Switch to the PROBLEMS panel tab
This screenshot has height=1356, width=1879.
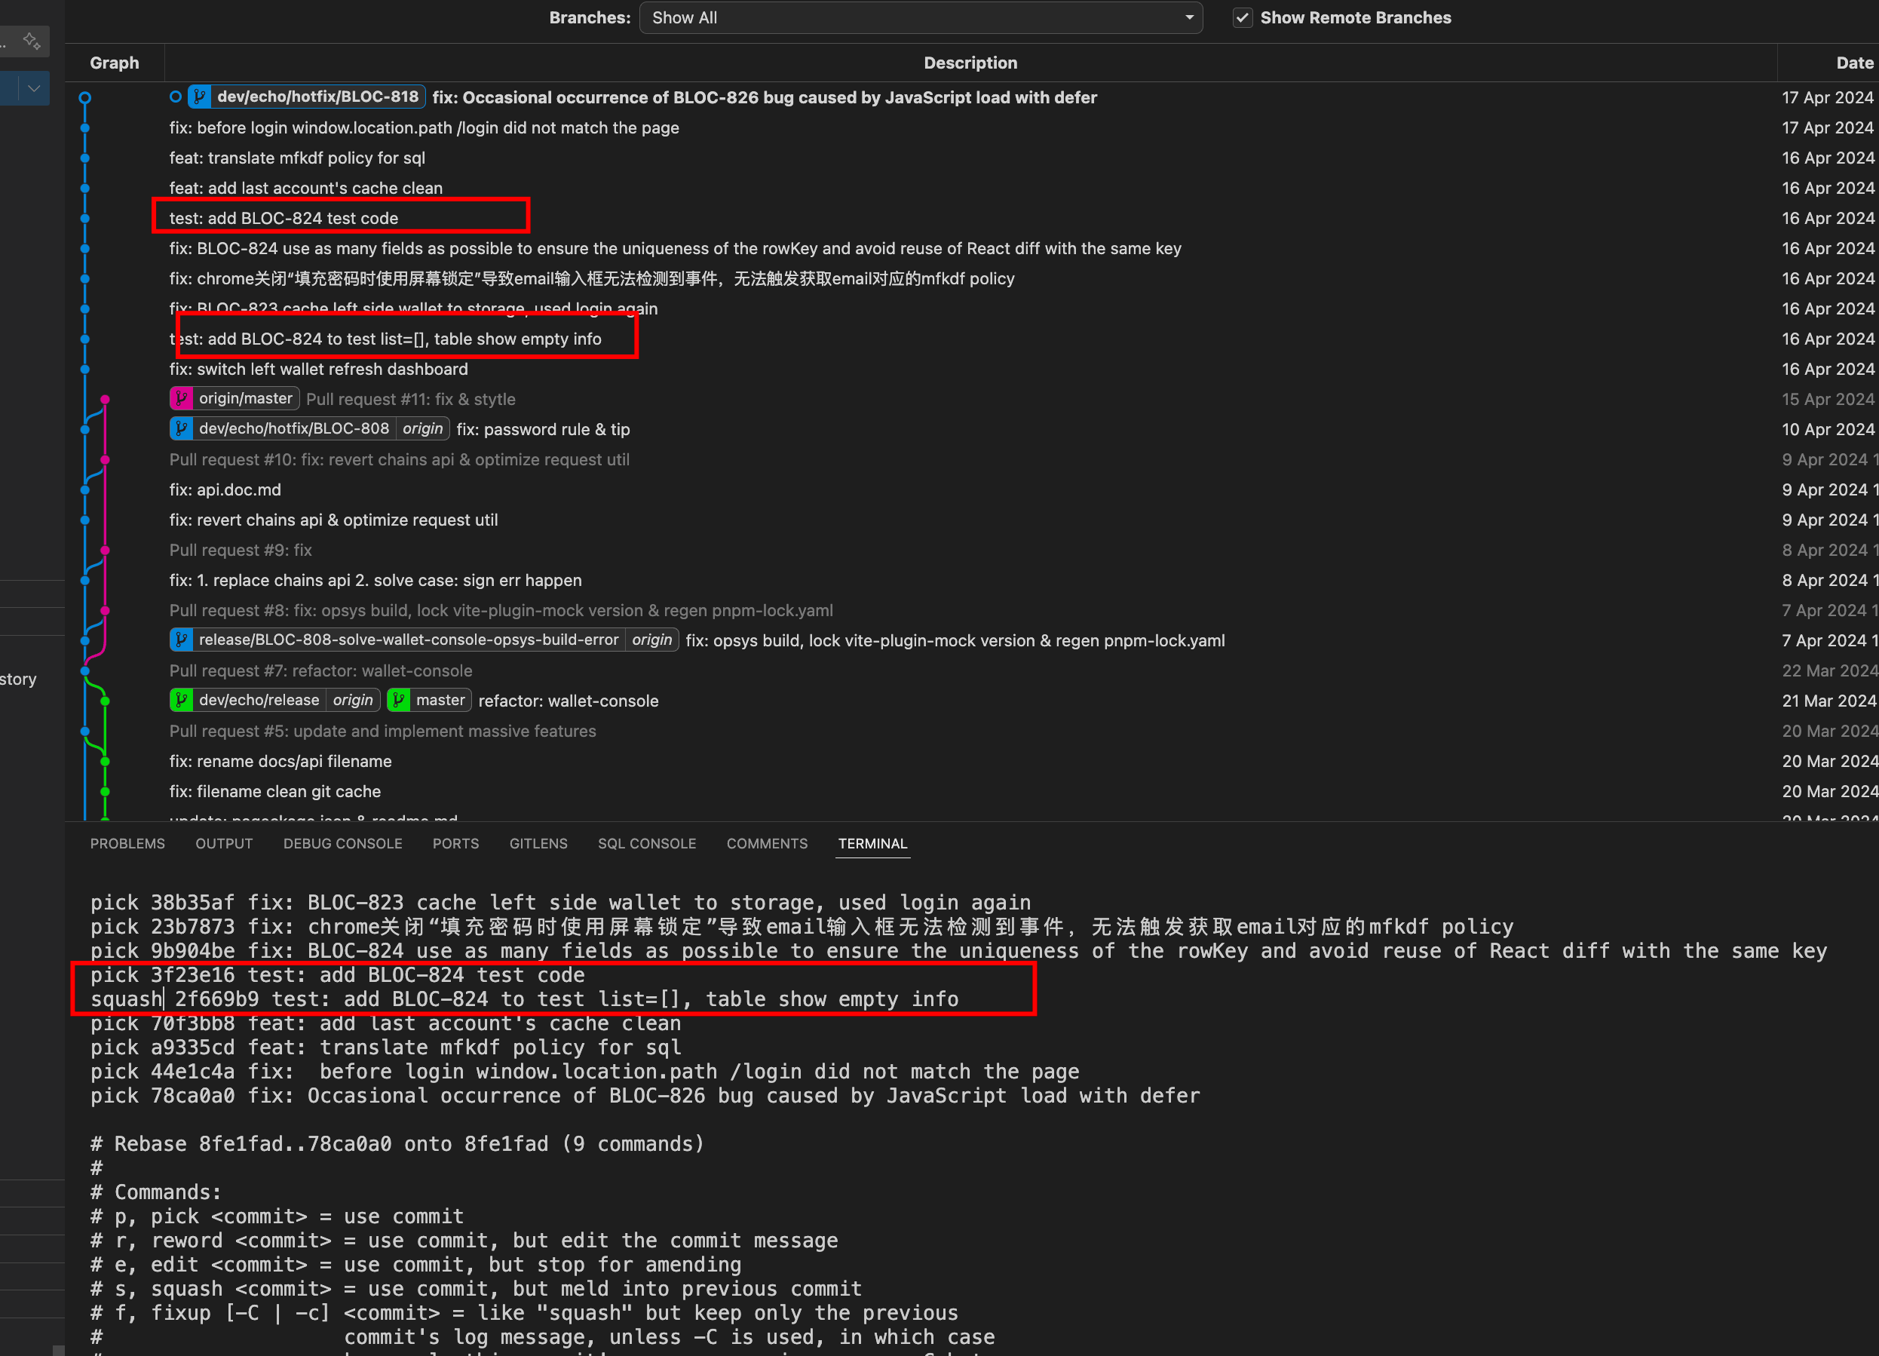[127, 844]
